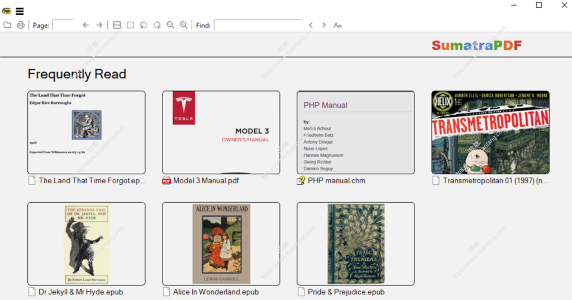572x300 pixels.
Task: Click the Page number input field
Action: (x=64, y=25)
